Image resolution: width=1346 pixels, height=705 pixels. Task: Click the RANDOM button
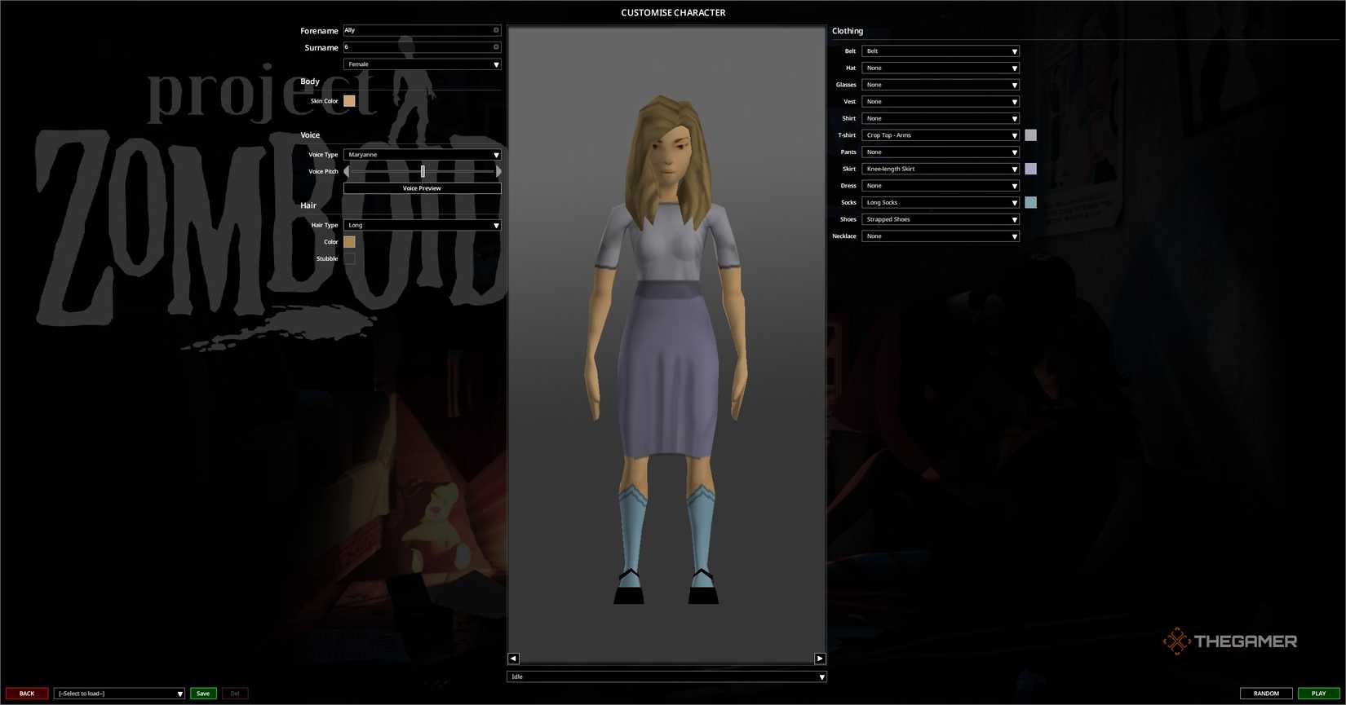point(1266,694)
